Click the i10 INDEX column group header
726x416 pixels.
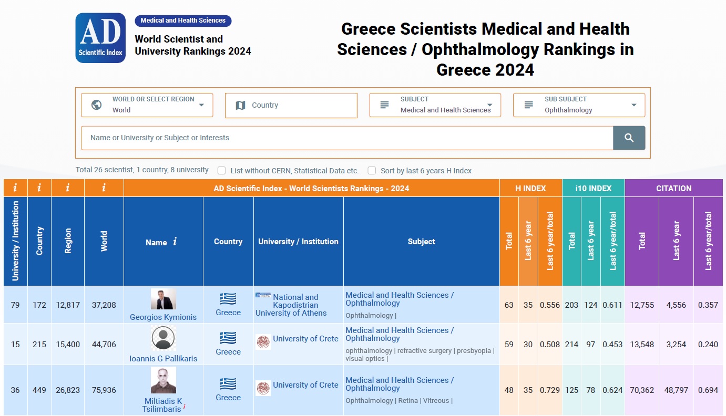(594, 188)
